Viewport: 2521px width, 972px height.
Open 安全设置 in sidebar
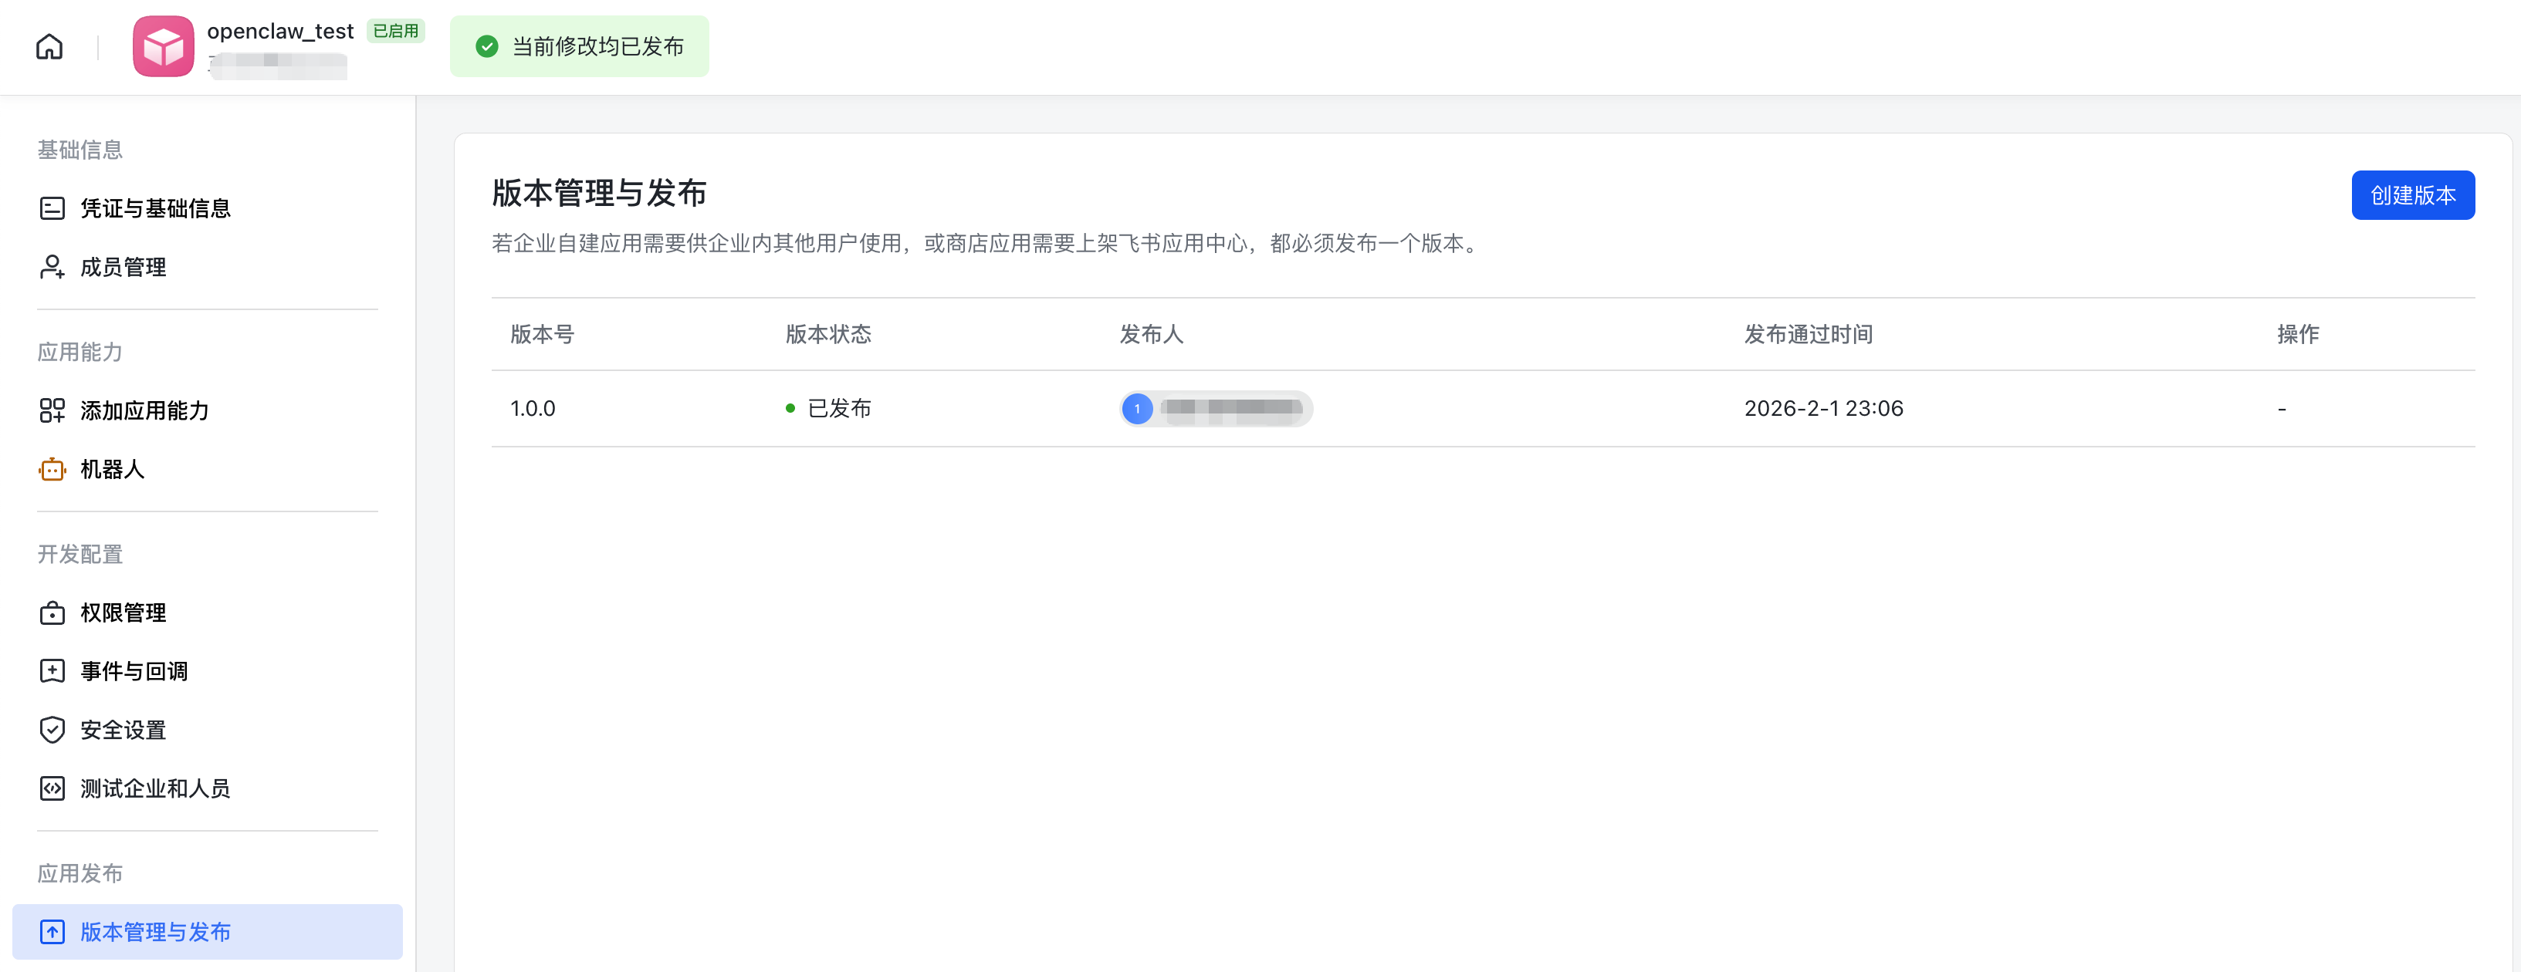click(x=124, y=730)
